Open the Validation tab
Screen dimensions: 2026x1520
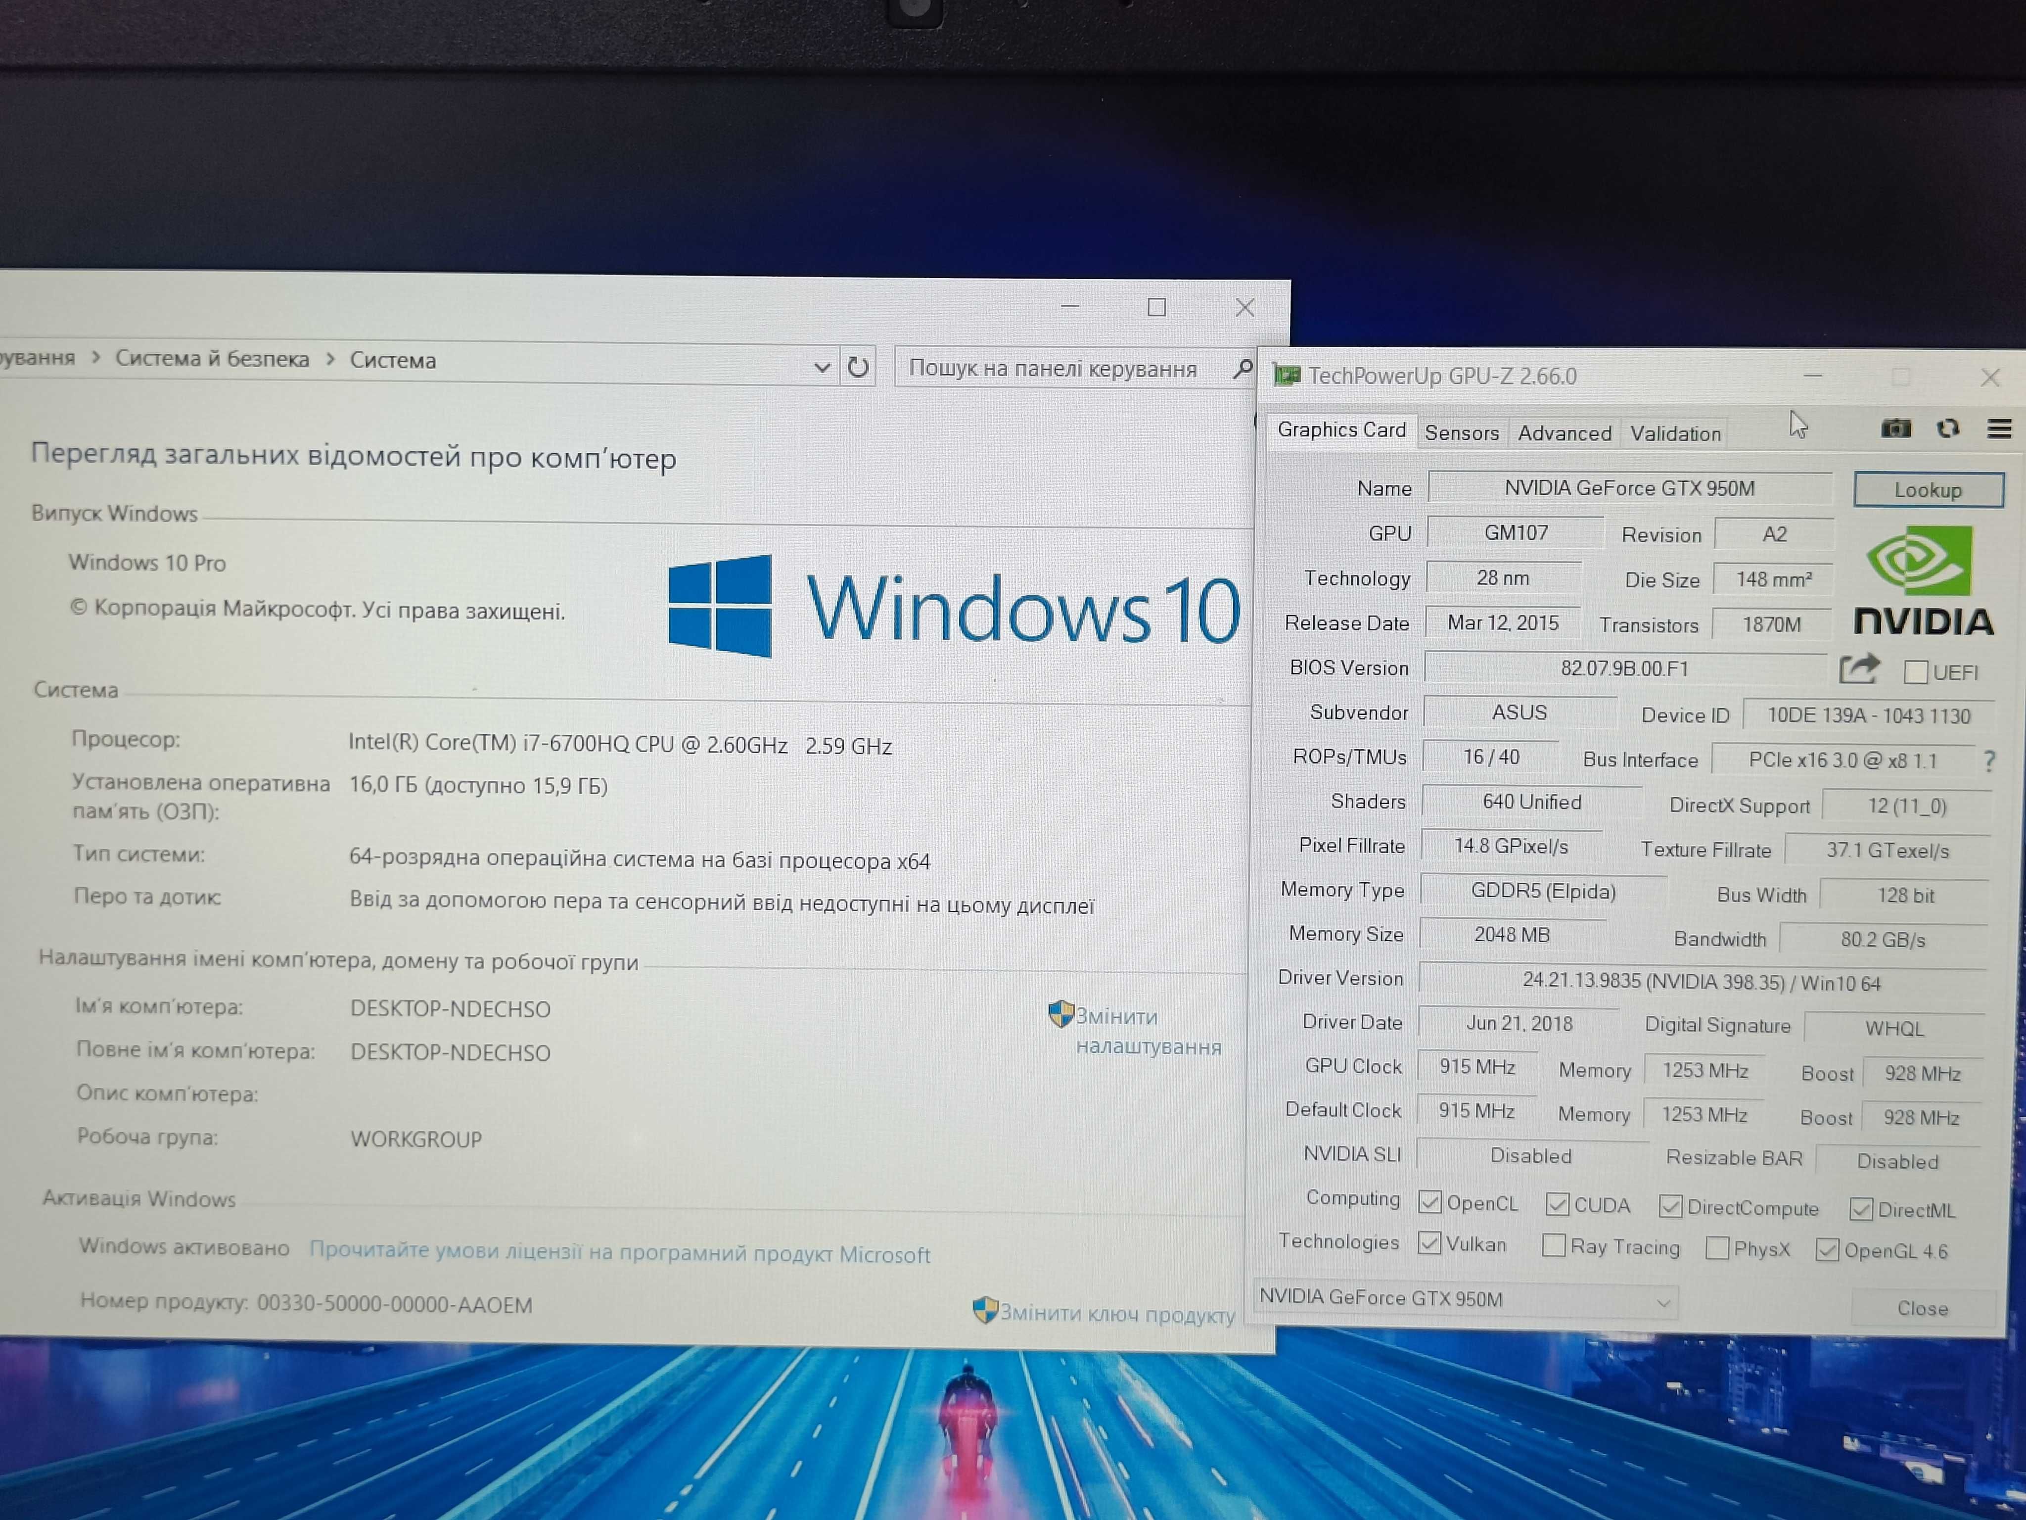[1675, 434]
